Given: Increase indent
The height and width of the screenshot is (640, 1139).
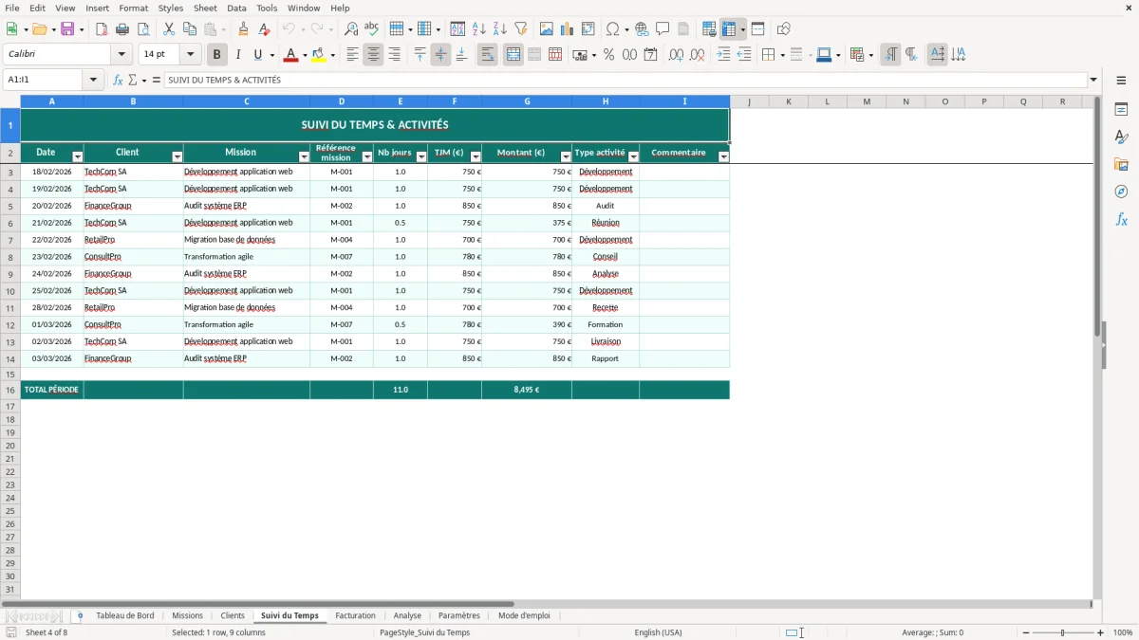Looking at the screenshot, I should point(723,55).
